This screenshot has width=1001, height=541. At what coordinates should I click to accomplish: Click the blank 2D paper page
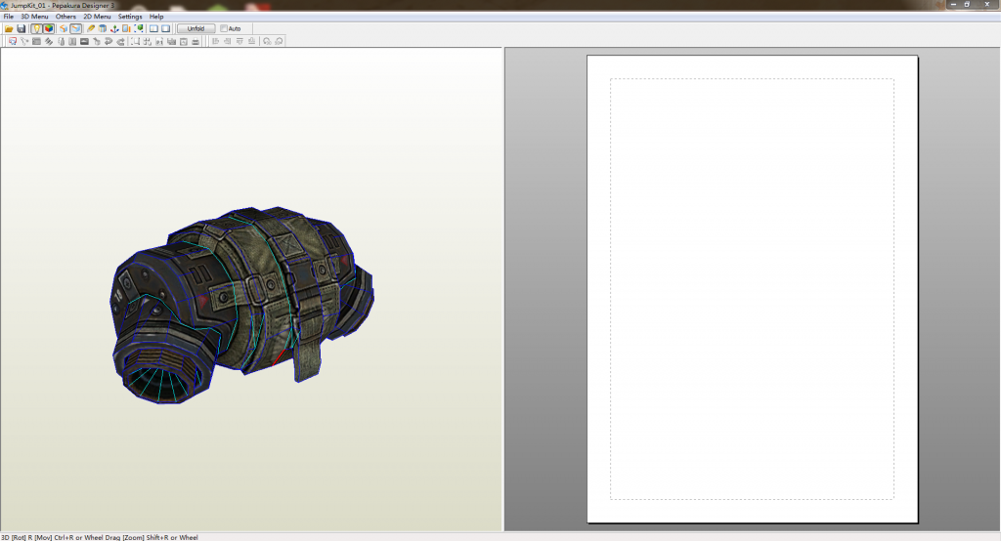click(x=752, y=289)
